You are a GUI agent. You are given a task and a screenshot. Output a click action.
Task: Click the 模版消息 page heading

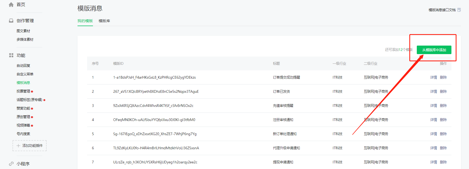click(x=90, y=8)
